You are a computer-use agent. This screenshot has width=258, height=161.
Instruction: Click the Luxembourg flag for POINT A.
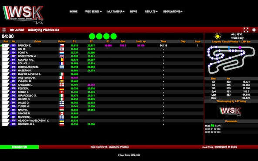coord(62,53)
